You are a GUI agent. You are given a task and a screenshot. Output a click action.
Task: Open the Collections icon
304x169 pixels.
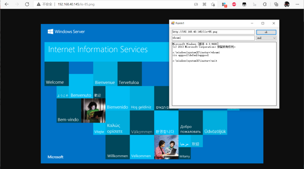[x=276, y=4]
